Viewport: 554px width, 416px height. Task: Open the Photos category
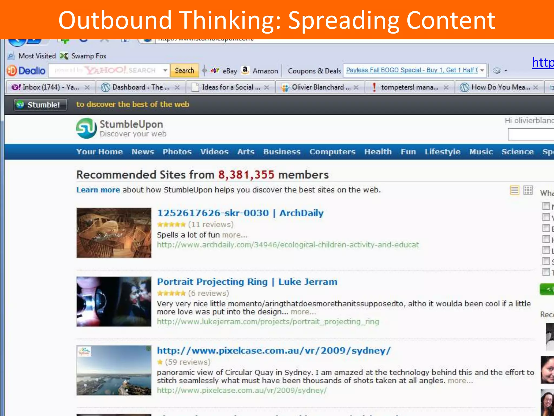[177, 152]
